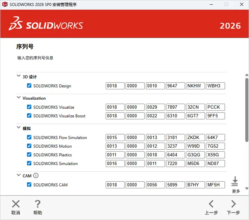This screenshot has height=220, width=249.
Task: Click the CAM info circle icon
Action: click(36, 176)
